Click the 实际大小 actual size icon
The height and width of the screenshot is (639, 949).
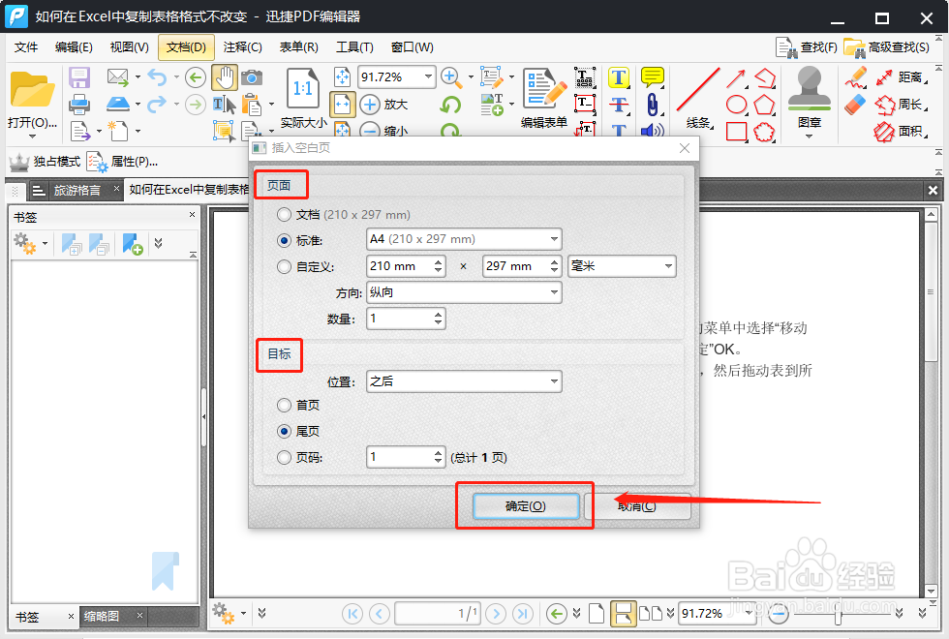[x=302, y=87]
